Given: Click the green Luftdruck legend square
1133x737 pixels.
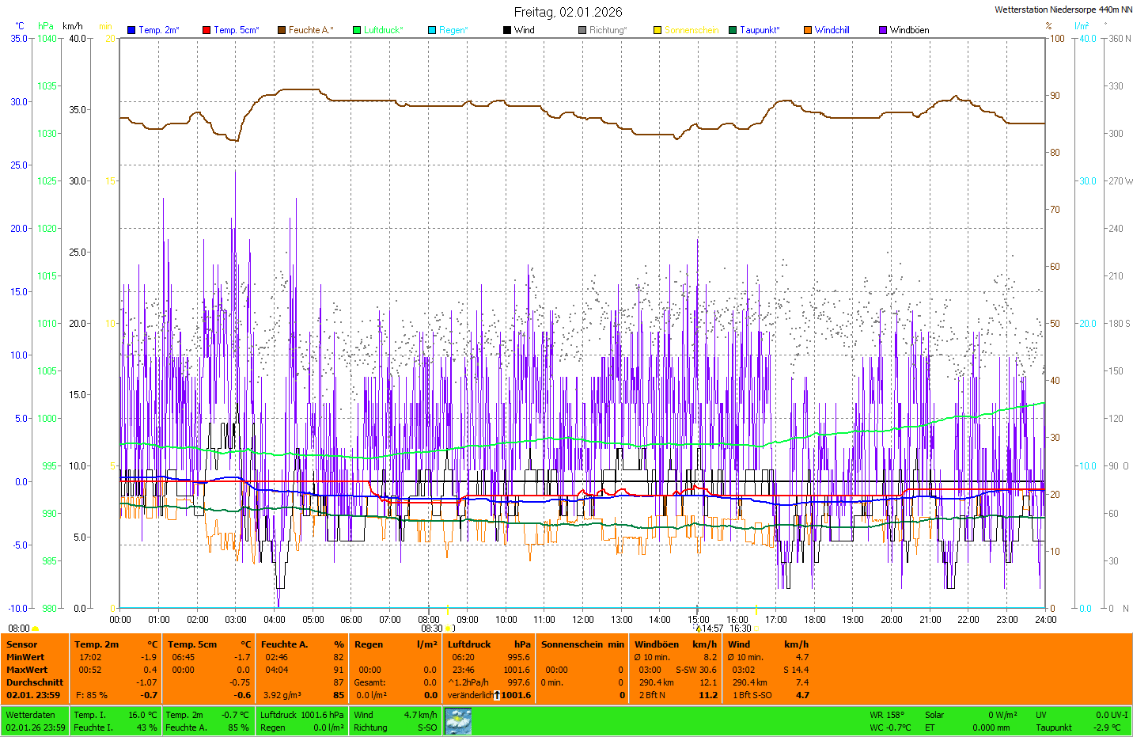Looking at the screenshot, I should 357,30.
